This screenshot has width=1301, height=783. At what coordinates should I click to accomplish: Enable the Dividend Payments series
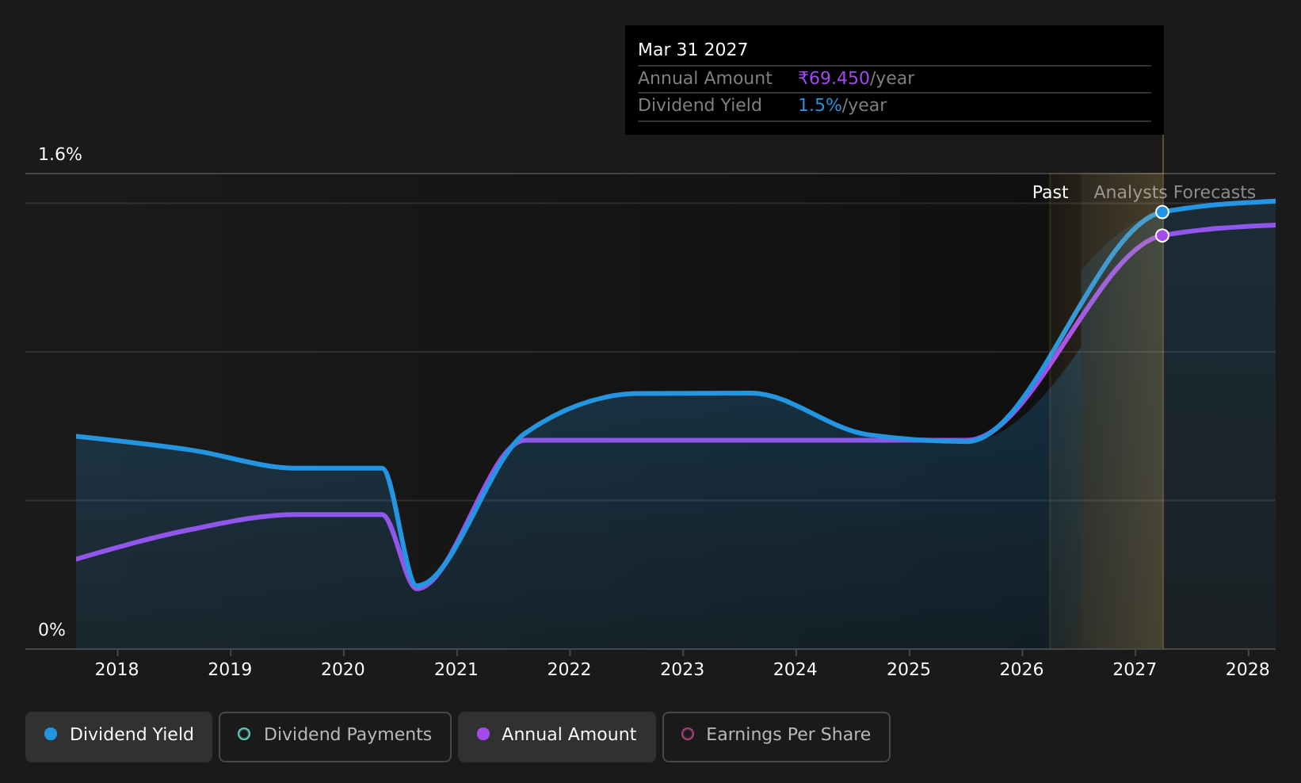334,736
